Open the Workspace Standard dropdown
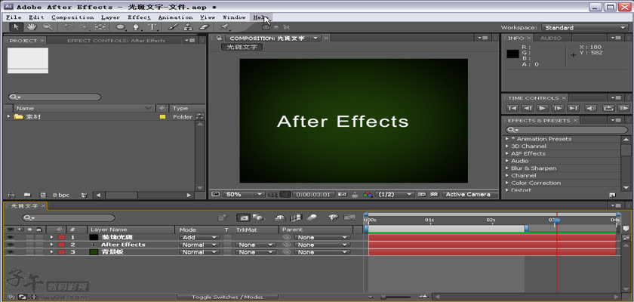The height and width of the screenshot is (302, 634). 585,27
